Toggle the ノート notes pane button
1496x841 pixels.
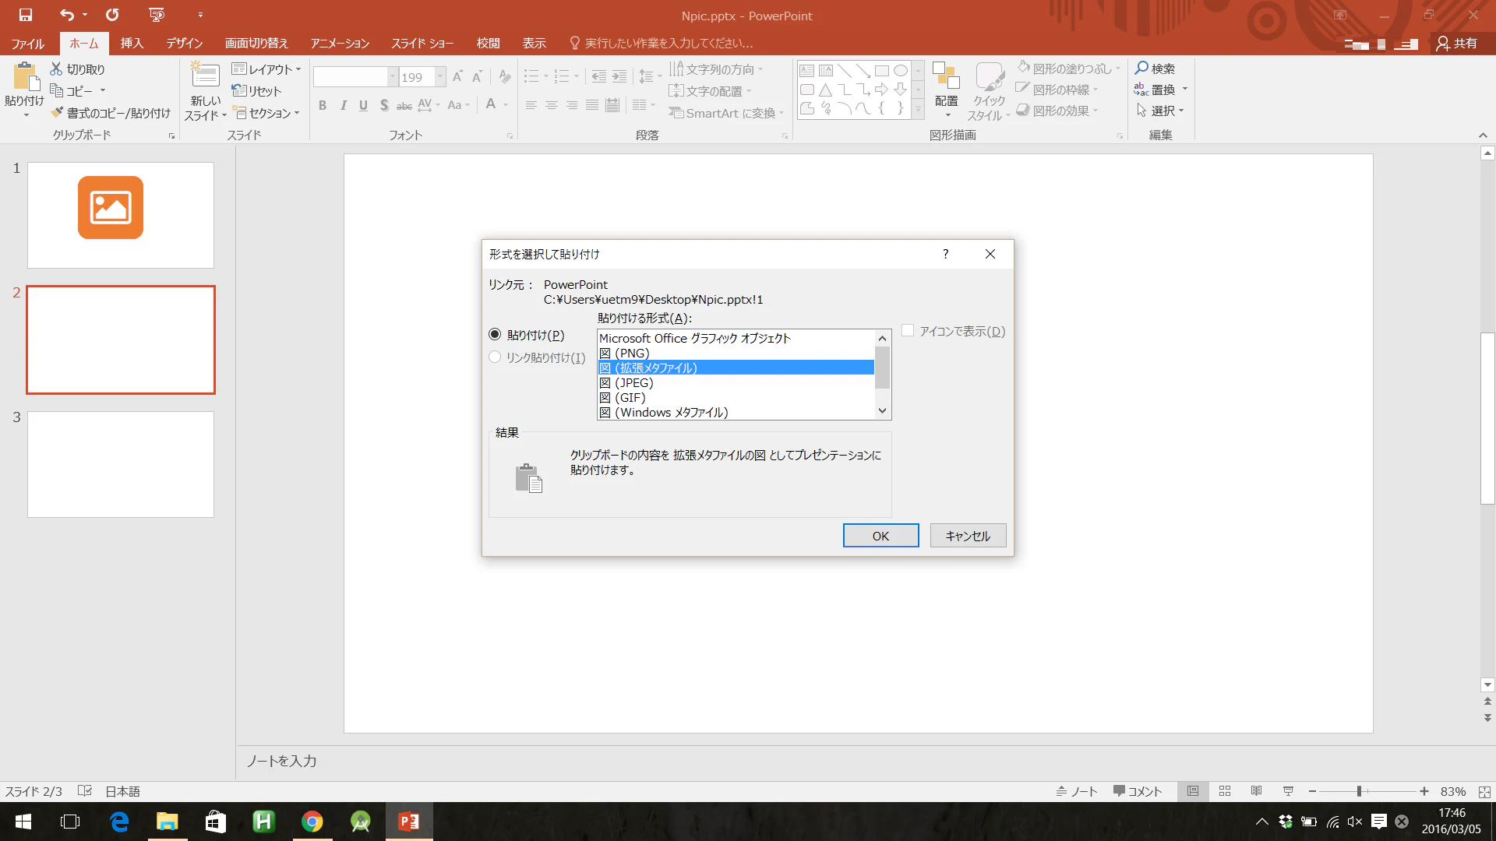pos(1077,791)
